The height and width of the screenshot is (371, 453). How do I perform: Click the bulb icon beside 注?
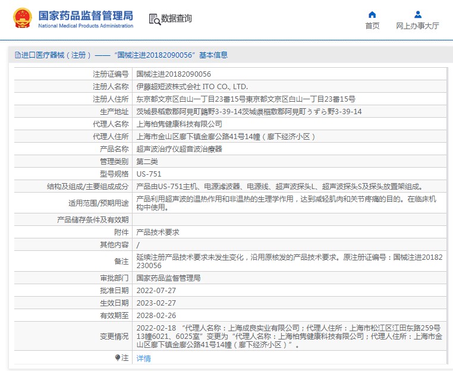pyautogui.click(x=118, y=357)
